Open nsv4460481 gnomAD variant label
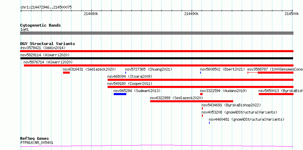 (246, 119)
